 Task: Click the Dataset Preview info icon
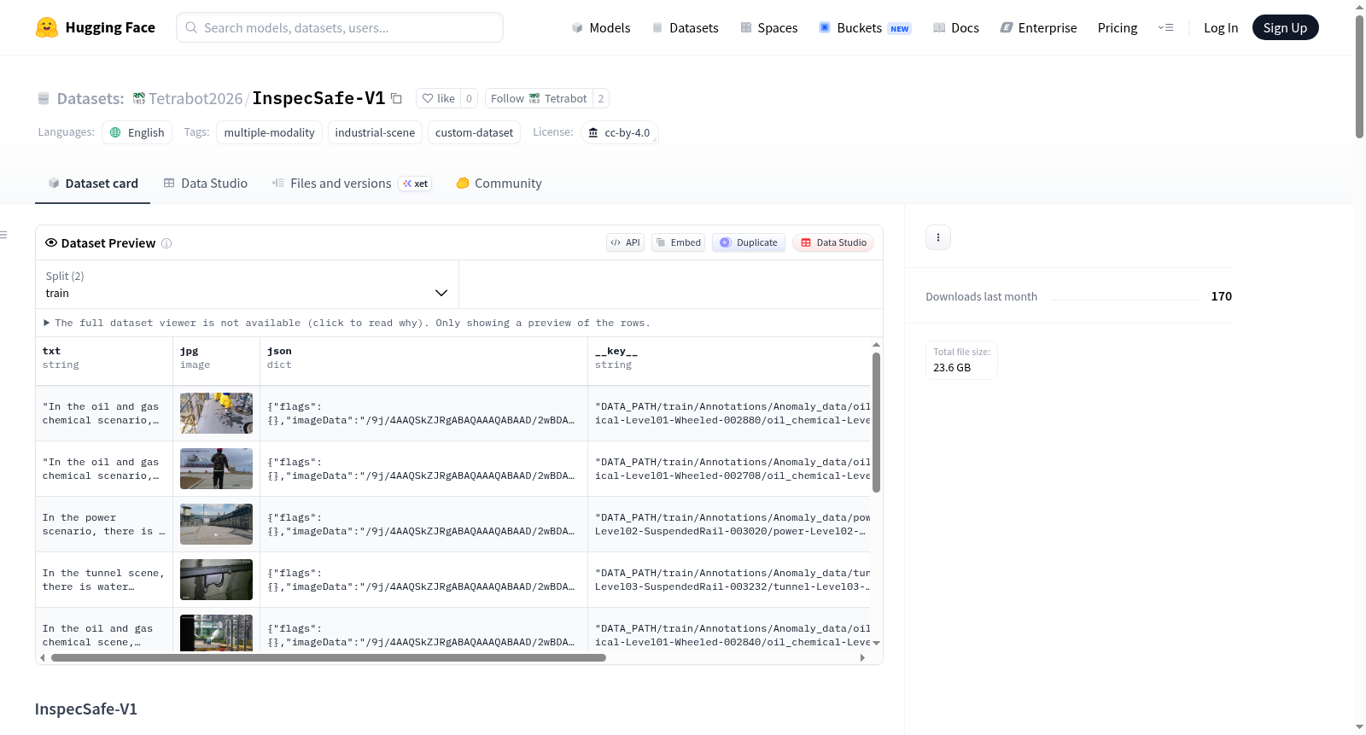[166, 243]
